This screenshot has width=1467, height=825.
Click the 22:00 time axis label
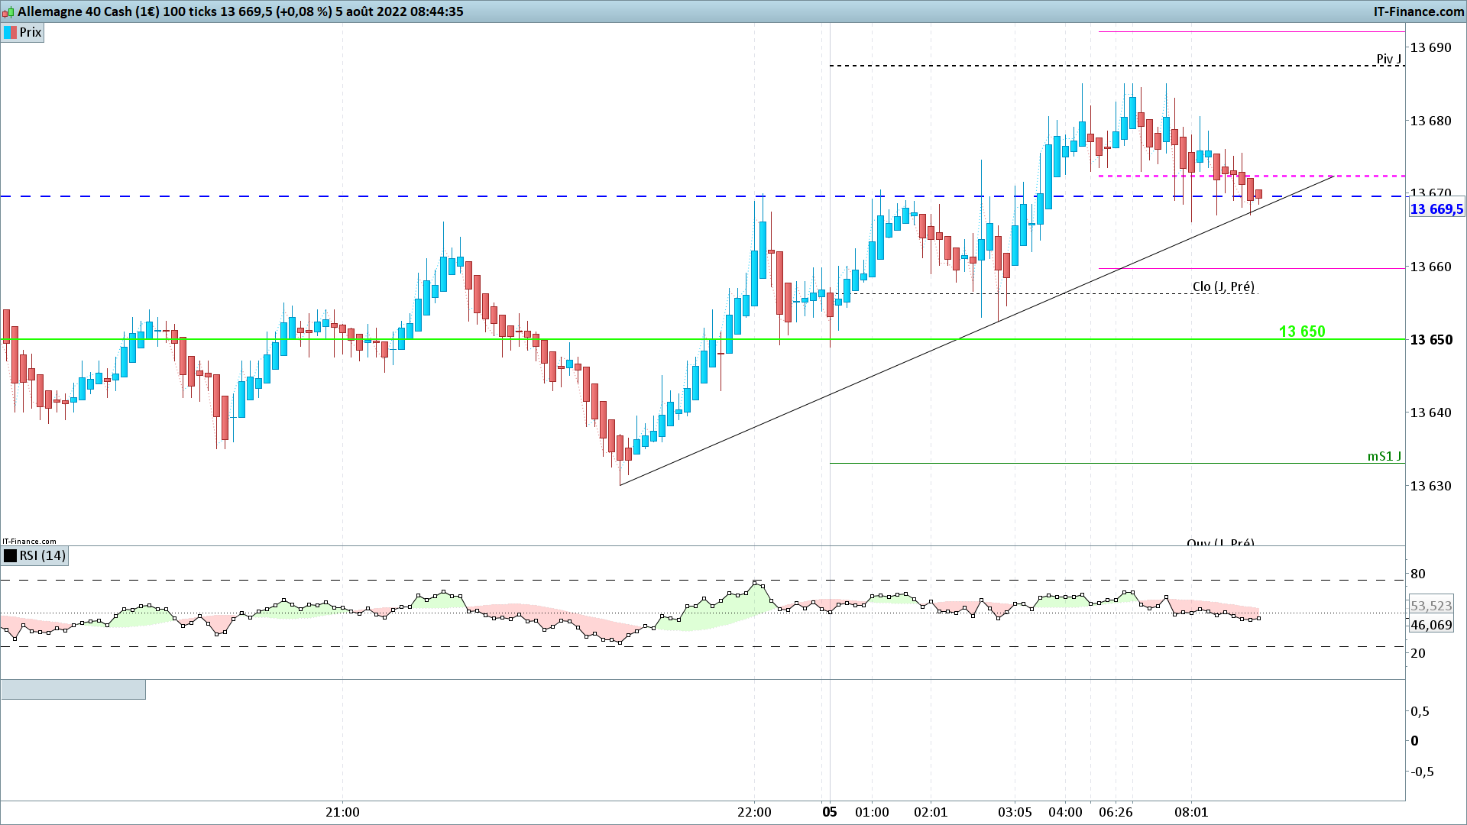[754, 812]
